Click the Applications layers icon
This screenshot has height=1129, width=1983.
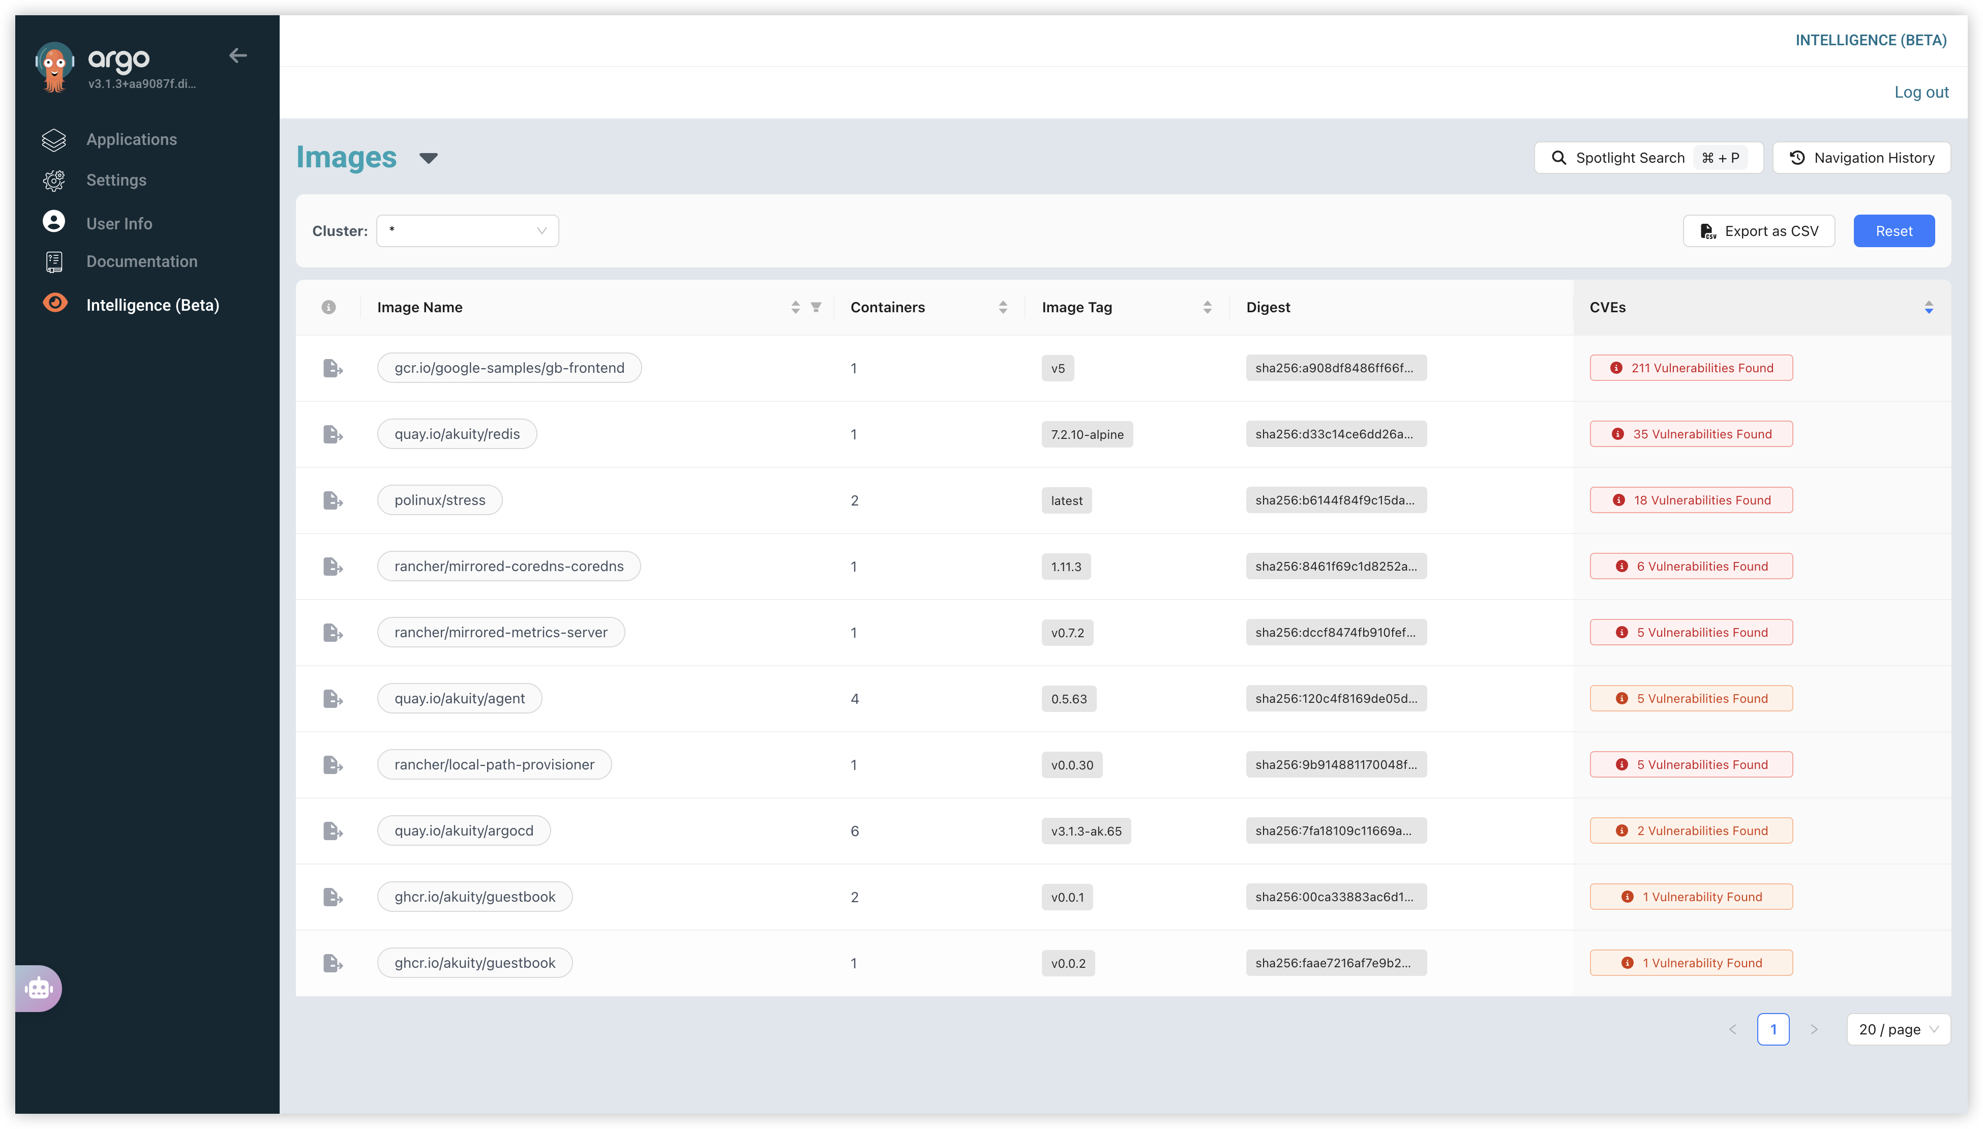53,139
